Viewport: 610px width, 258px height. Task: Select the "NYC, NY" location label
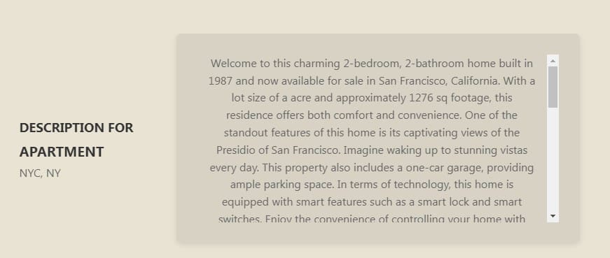[40, 173]
